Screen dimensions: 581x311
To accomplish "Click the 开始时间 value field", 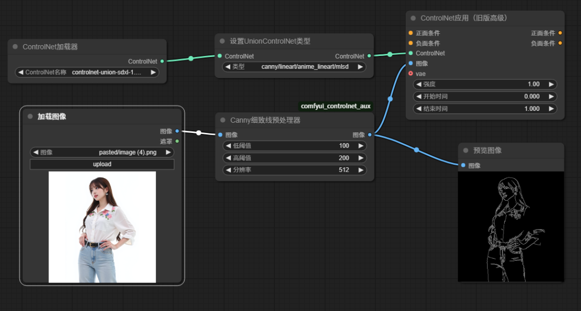I will 485,96.
